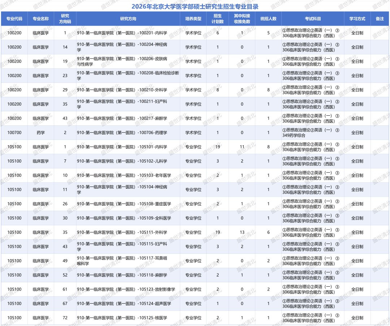
Task: Click the 100700 major code cell
Action: coord(14,133)
